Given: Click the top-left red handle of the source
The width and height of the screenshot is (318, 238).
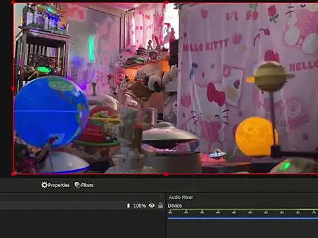Looking at the screenshot, I should (13, 3).
